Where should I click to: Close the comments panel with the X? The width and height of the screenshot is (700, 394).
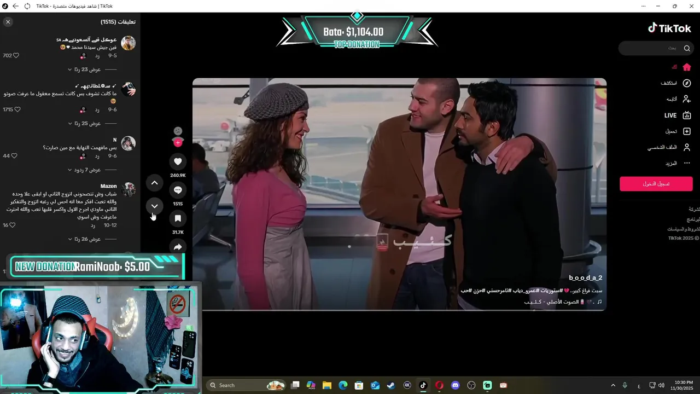[x=8, y=22]
